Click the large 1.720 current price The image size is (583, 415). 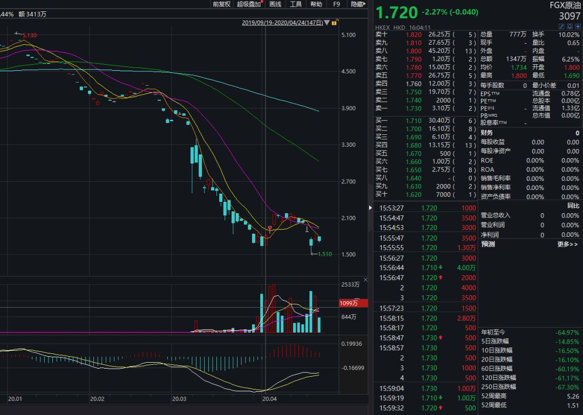click(397, 12)
